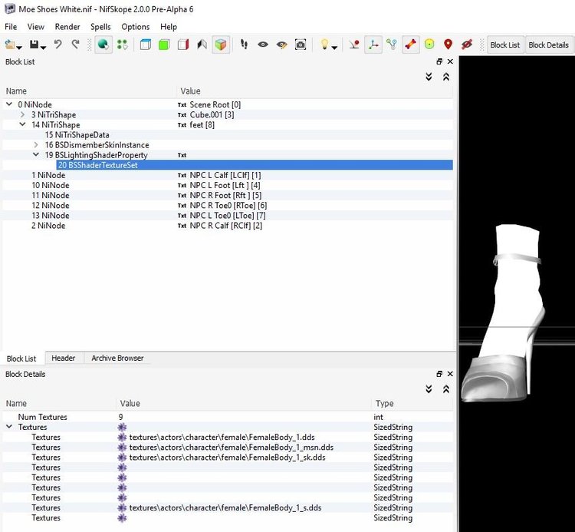Image resolution: width=575 pixels, height=532 pixels.
Task: Collapse the 0 NiNode tree root
Action: point(9,104)
